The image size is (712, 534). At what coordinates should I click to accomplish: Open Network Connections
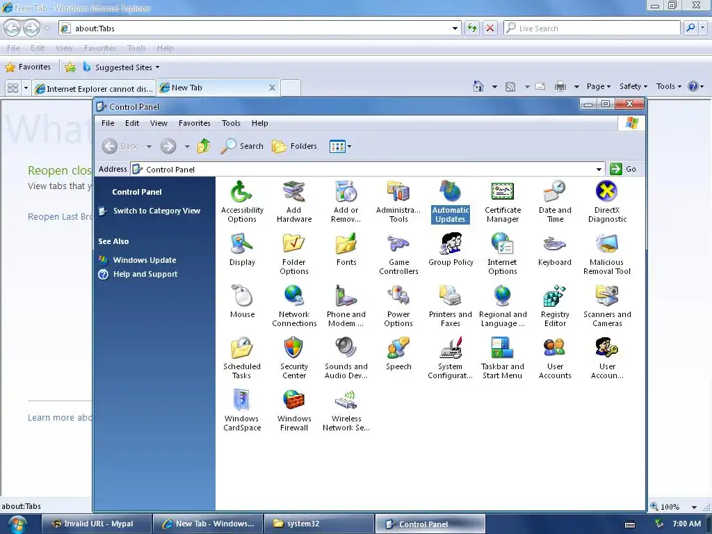294,306
